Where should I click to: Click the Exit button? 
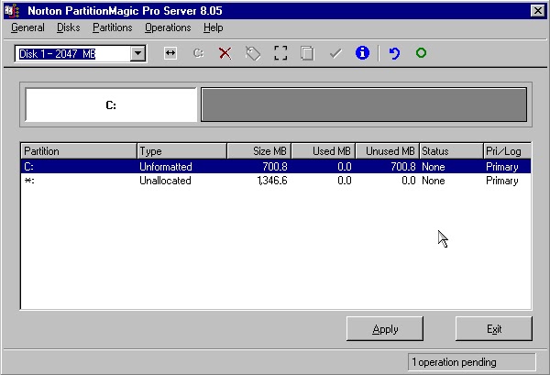pyautogui.click(x=494, y=328)
